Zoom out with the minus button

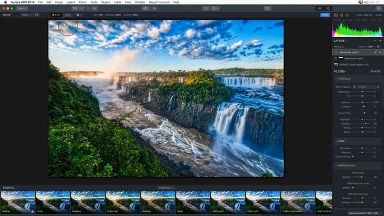click(x=88, y=8)
